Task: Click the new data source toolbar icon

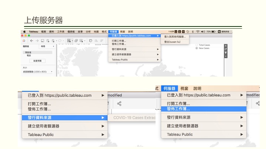Action: 48,41
